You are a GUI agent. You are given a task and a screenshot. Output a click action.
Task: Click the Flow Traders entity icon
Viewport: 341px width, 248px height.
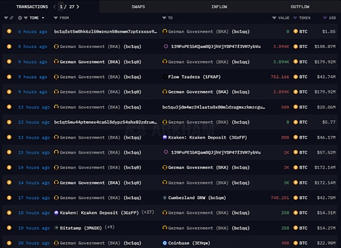point(165,76)
